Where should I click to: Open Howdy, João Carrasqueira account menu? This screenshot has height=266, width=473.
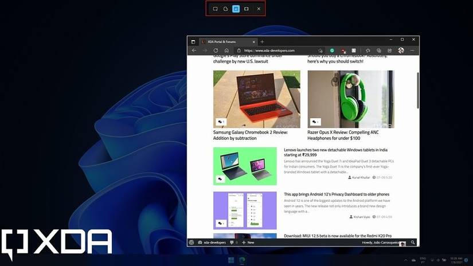click(384, 242)
